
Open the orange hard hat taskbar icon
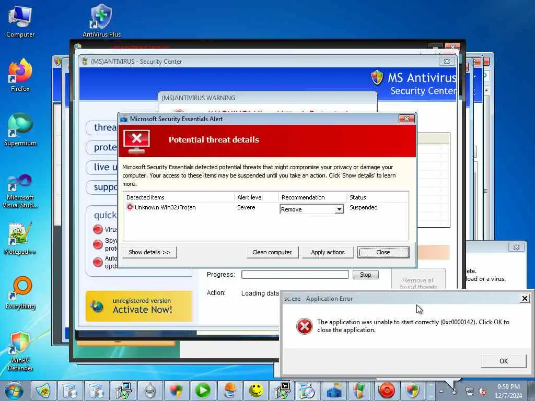pos(230,391)
